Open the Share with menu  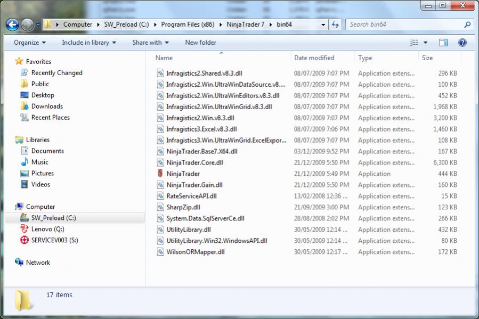[150, 43]
